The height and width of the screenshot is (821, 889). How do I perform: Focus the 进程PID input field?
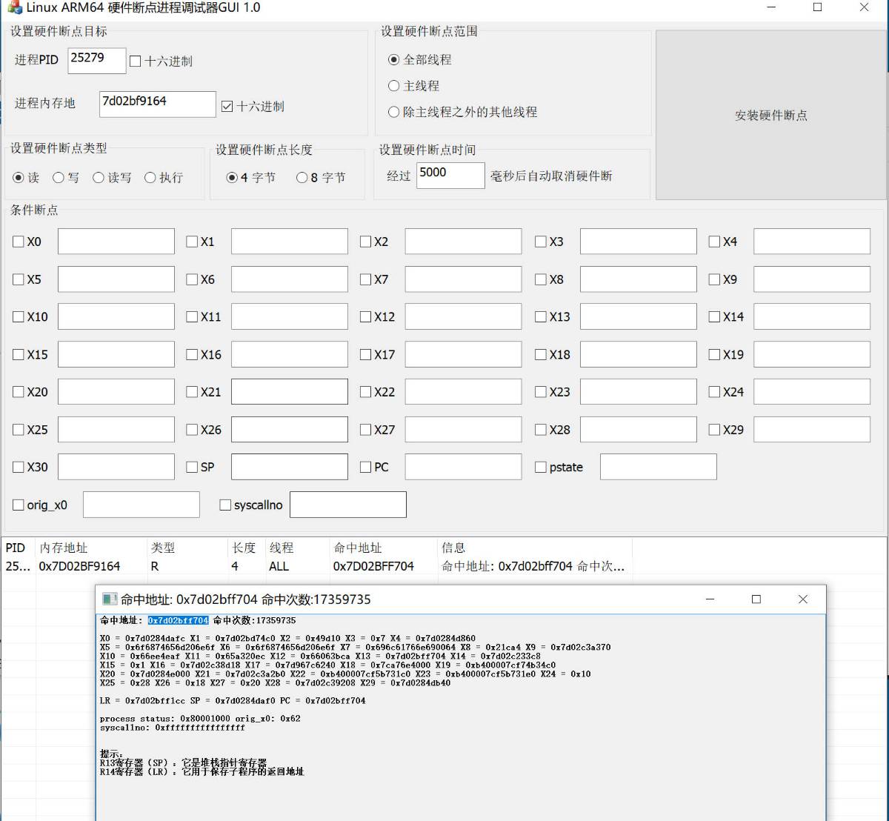click(97, 60)
